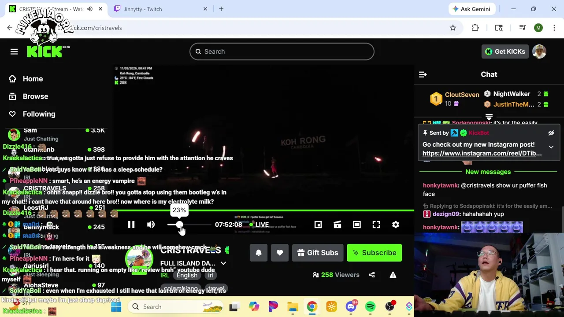The height and width of the screenshot is (317, 564).
Task: Mute the stream with the speaker icon
Action: click(151, 225)
